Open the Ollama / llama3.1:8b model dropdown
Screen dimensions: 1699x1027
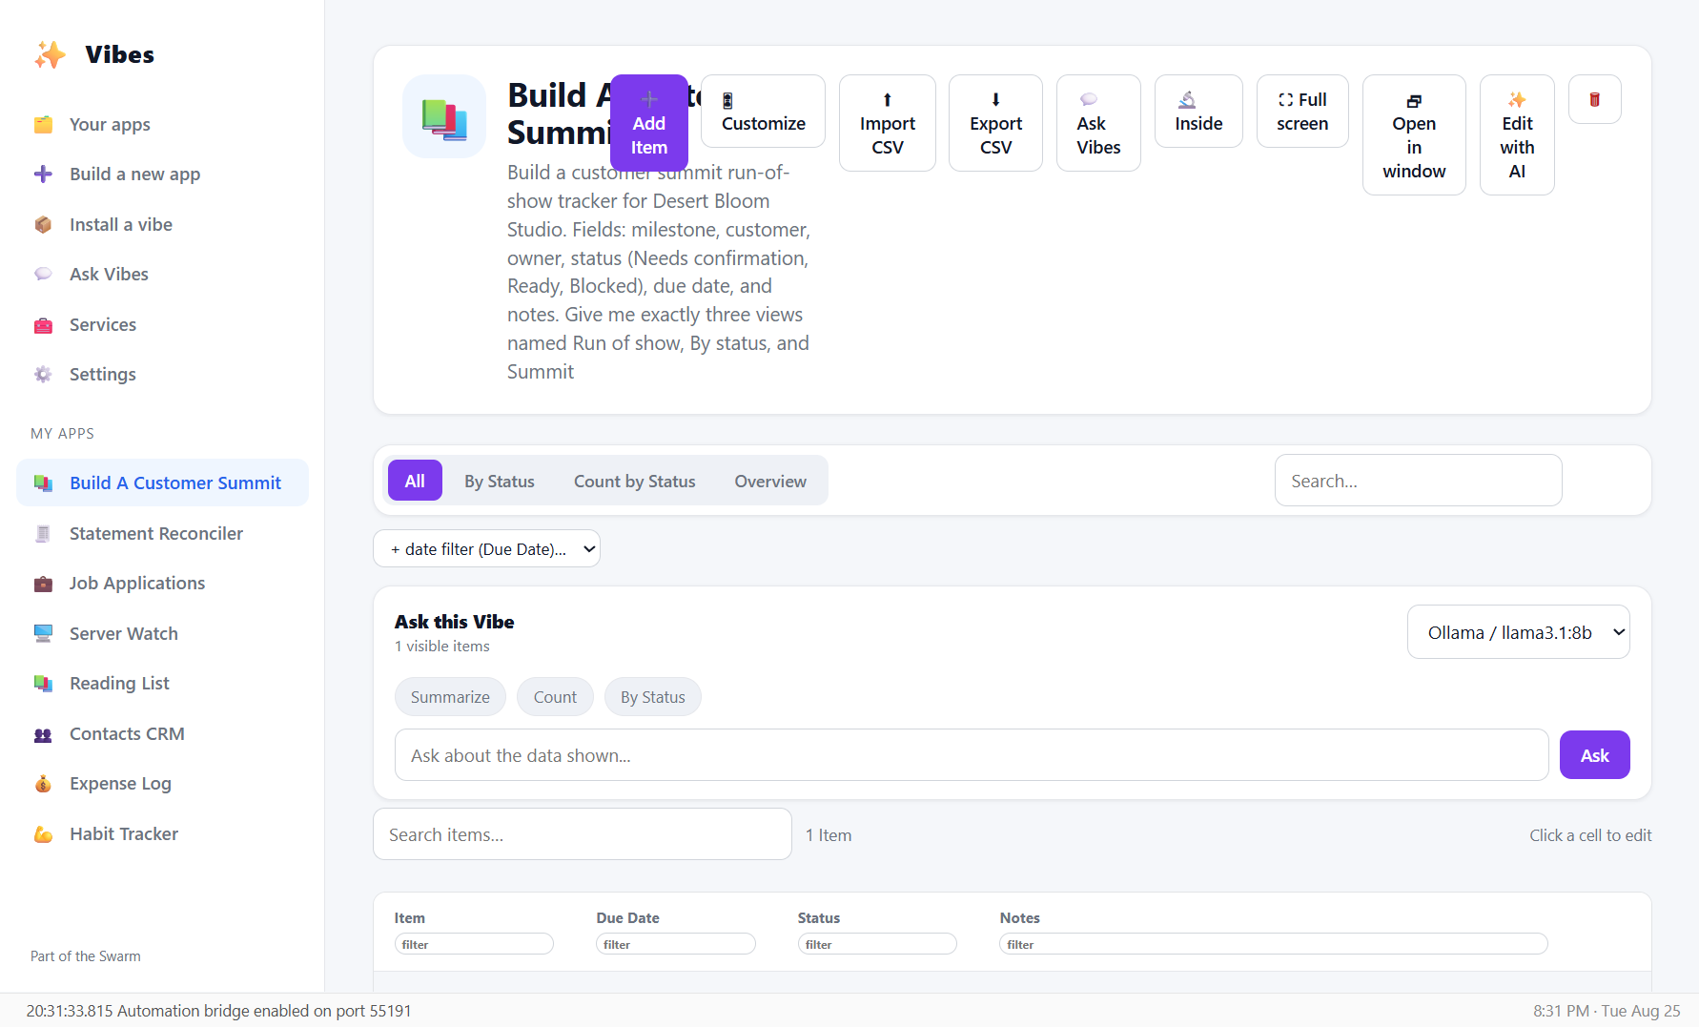click(1518, 632)
